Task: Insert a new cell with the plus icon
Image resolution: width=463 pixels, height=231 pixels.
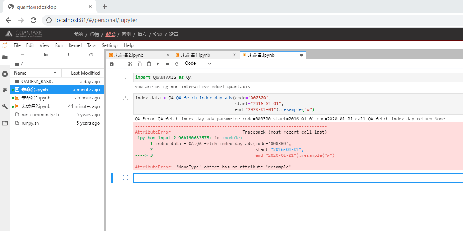Action: pos(121,63)
